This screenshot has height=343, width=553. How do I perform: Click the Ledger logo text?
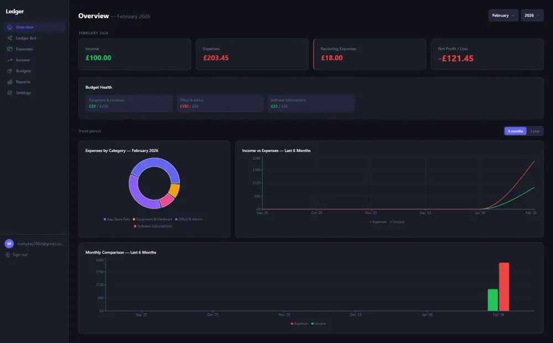coord(14,11)
